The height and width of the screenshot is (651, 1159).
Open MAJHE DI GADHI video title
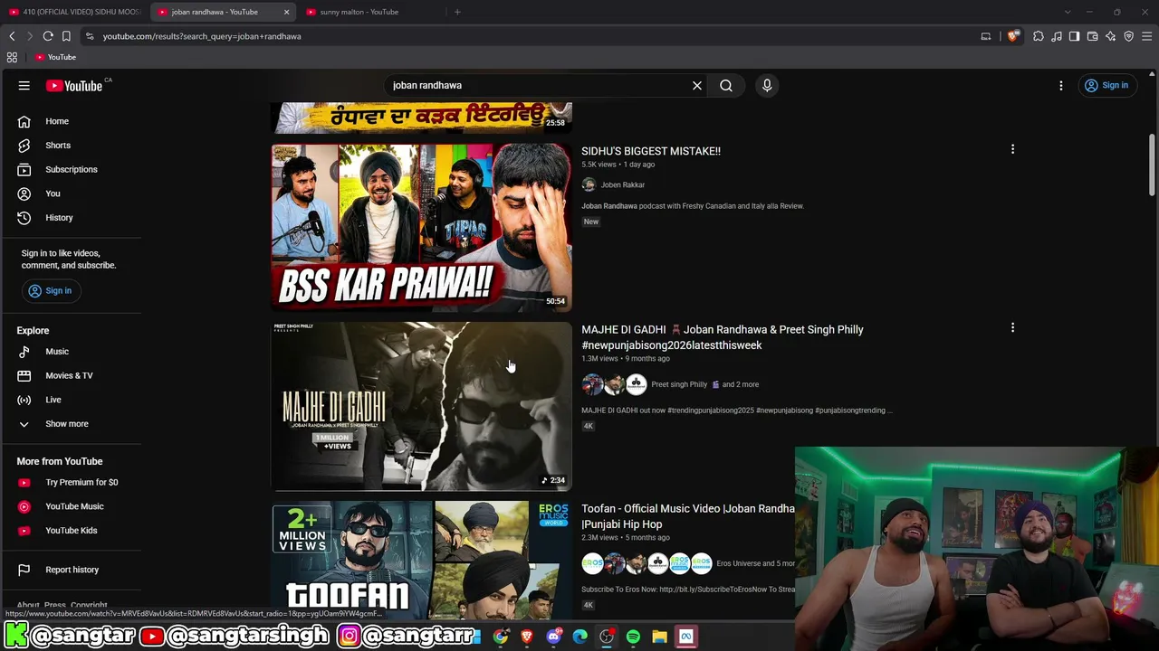(723, 337)
